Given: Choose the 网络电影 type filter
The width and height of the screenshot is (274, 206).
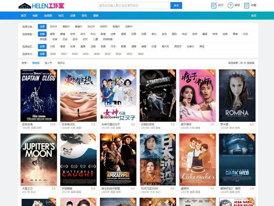Looking at the screenshot, I should point(108,39).
